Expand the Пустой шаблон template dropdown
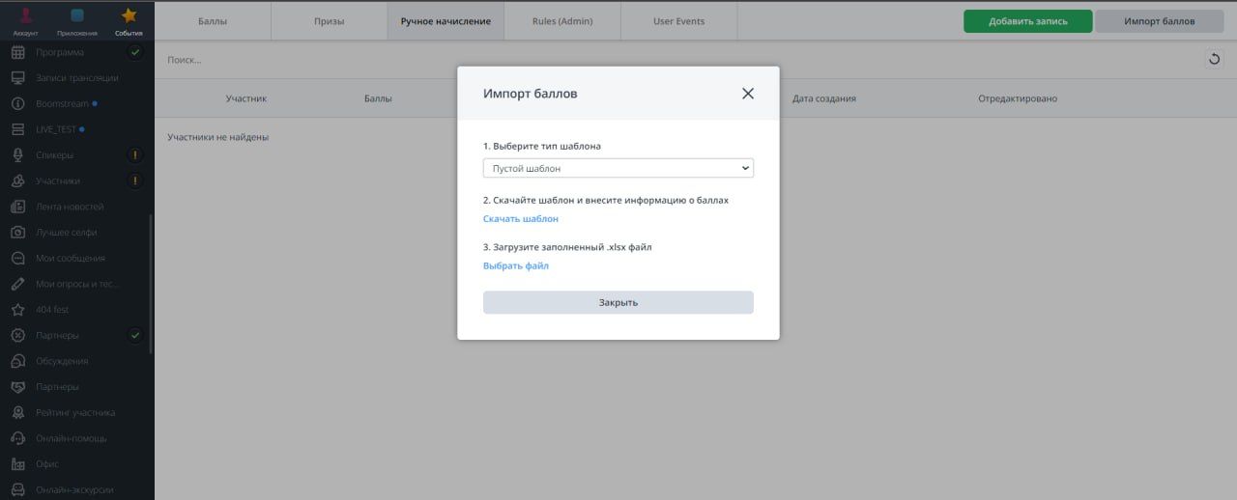 [618, 168]
